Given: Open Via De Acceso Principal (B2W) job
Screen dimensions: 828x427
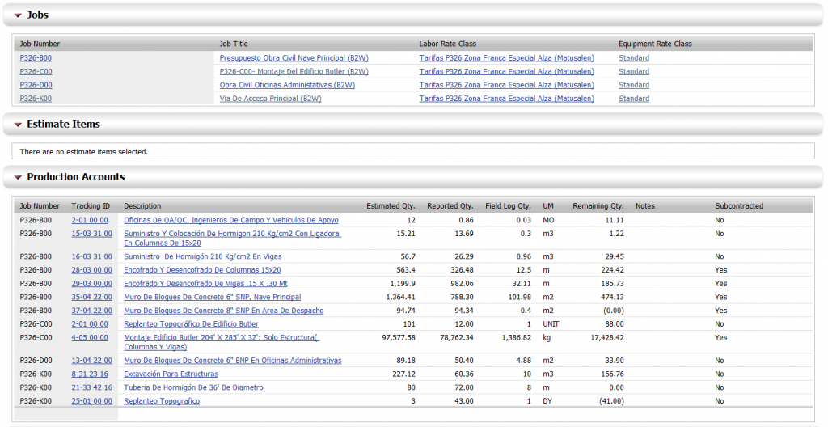Looking at the screenshot, I should [x=270, y=99].
